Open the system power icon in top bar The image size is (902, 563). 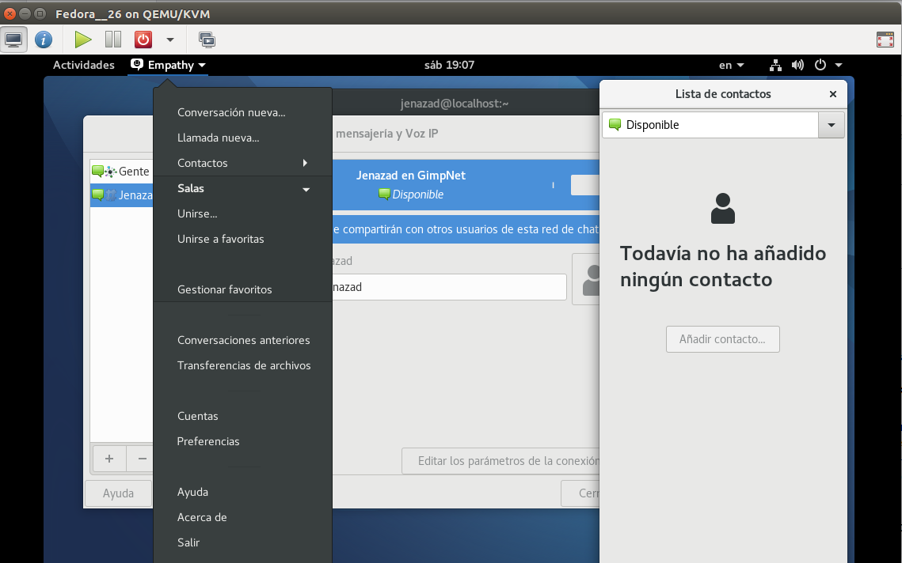pyautogui.click(x=820, y=65)
